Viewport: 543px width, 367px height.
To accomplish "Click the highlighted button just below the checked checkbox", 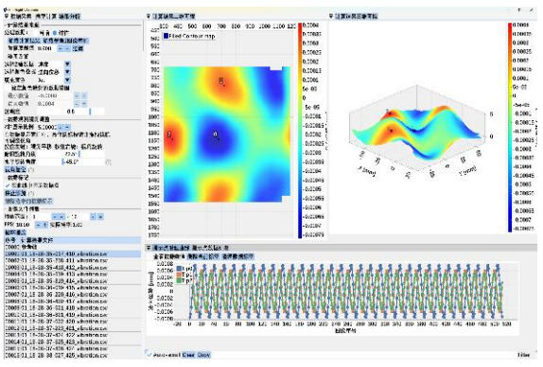I will 15,194.
